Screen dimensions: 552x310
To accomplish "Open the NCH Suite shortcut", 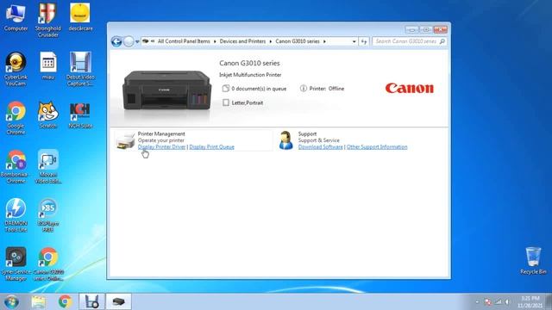I will [x=80, y=115].
